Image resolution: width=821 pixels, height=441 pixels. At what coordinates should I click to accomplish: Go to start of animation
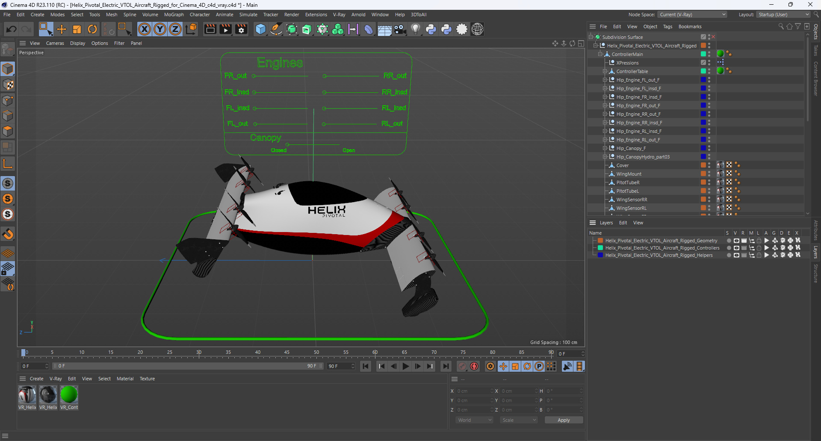click(366, 366)
